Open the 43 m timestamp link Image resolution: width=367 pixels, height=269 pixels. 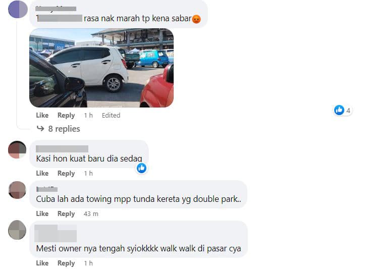pyautogui.click(x=91, y=214)
